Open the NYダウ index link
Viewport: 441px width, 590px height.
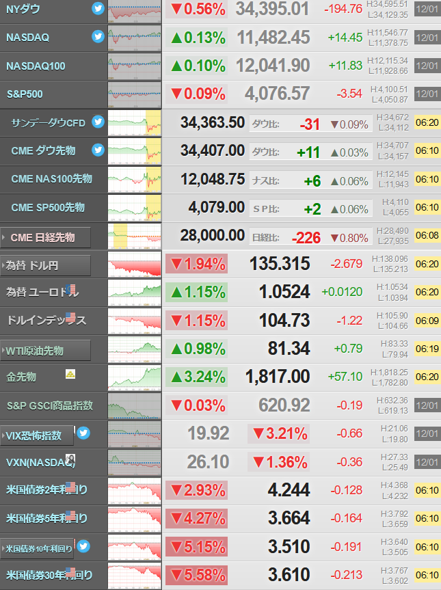(23, 9)
